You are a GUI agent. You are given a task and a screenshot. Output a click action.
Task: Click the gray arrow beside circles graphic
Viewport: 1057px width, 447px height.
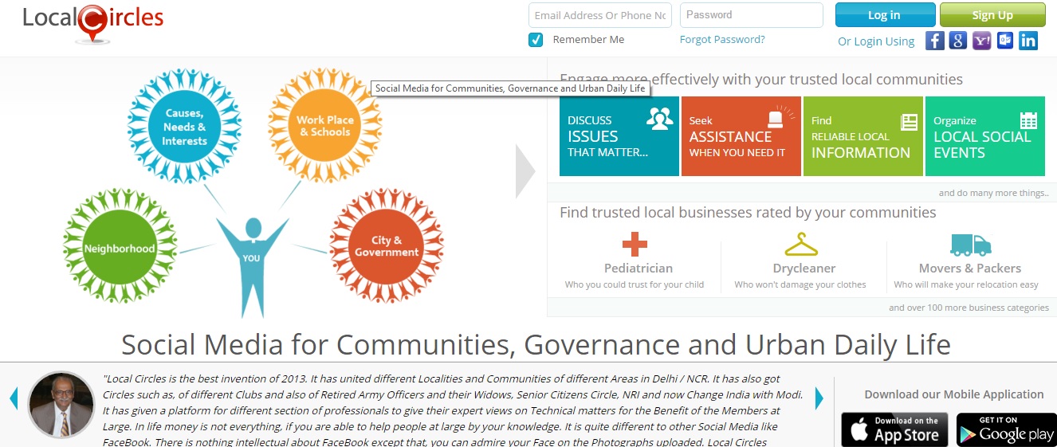coord(525,171)
